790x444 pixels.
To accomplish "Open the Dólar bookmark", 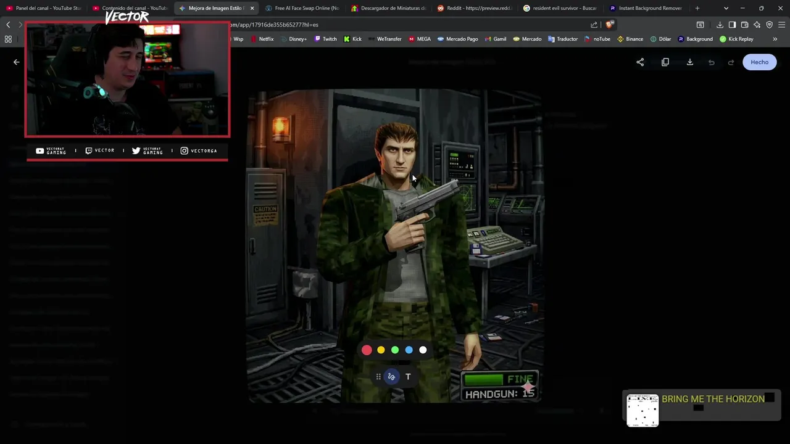I will [x=660, y=39].
